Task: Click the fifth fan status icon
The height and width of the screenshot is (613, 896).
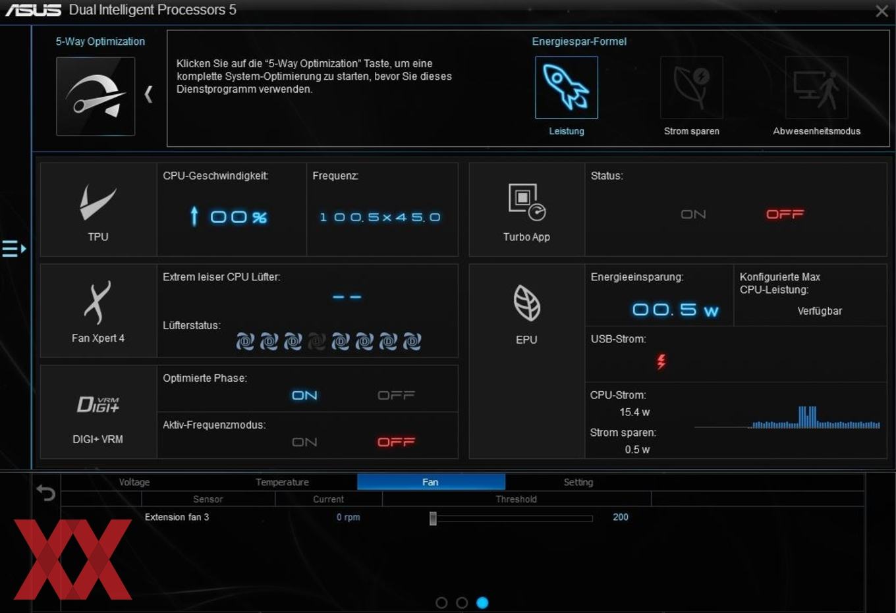Action: 341,341
